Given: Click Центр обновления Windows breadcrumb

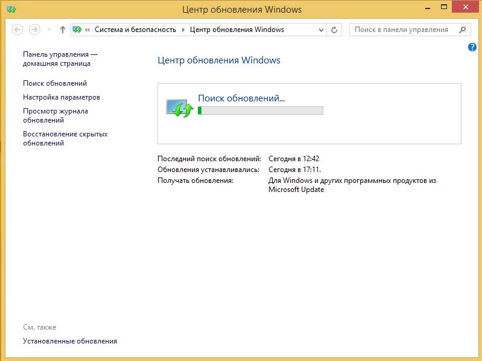Looking at the screenshot, I should point(236,30).
